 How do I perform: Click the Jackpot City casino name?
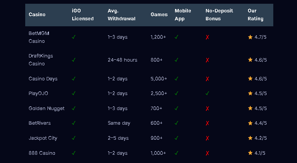[x=43, y=138]
